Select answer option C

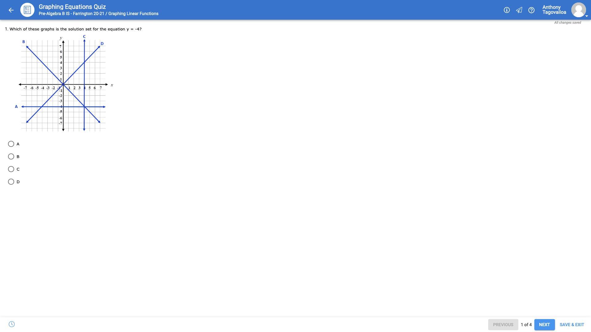click(11, 169)
